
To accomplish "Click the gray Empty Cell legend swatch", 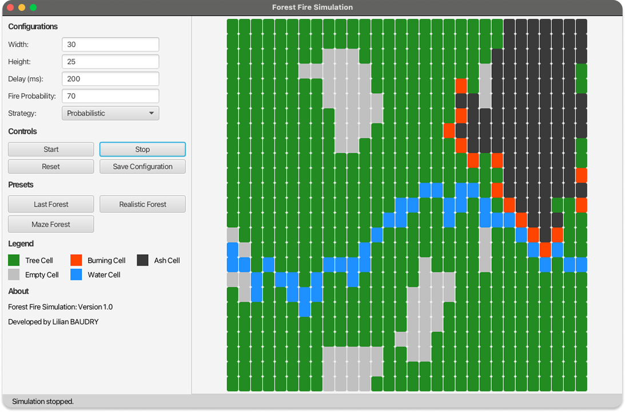I will [x=14, y=275].
